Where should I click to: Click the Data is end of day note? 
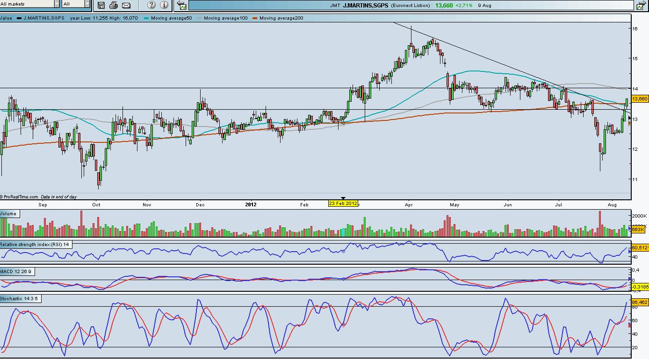(x=59, y=197)
